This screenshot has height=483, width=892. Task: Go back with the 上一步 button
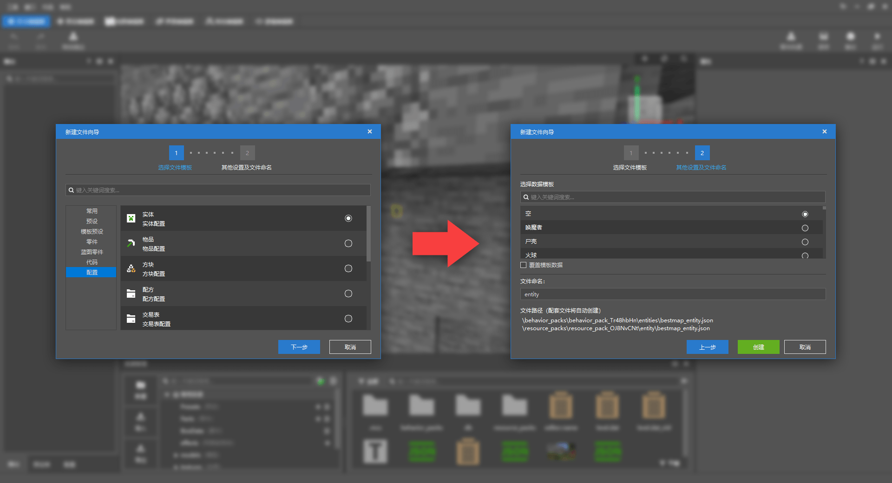[707, 347]
